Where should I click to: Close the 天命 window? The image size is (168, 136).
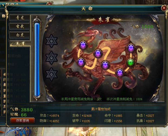(x=164, y=8)
